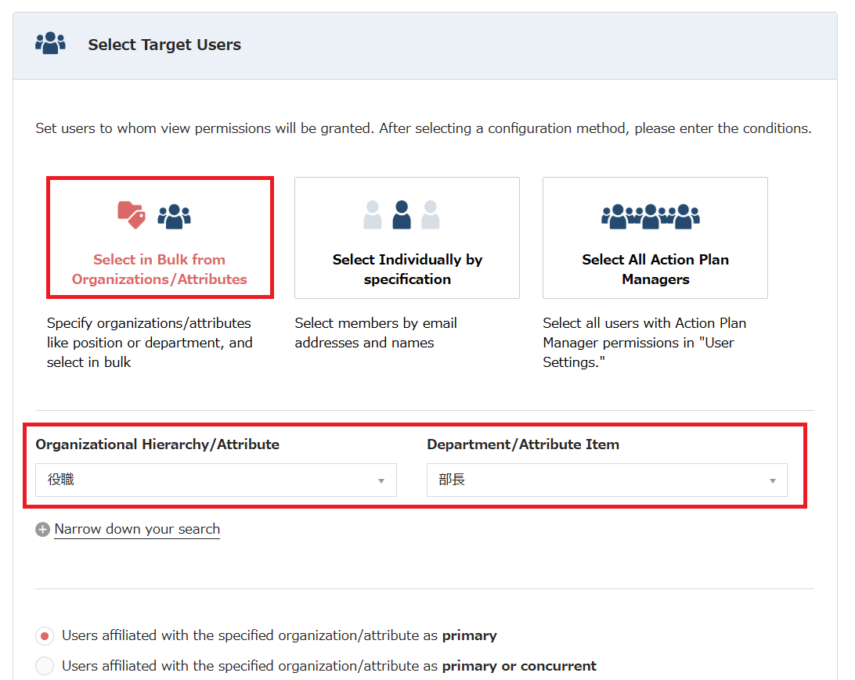855x680 pixels.
Task: Click the users group icon in the header
Action: point(50,44)
